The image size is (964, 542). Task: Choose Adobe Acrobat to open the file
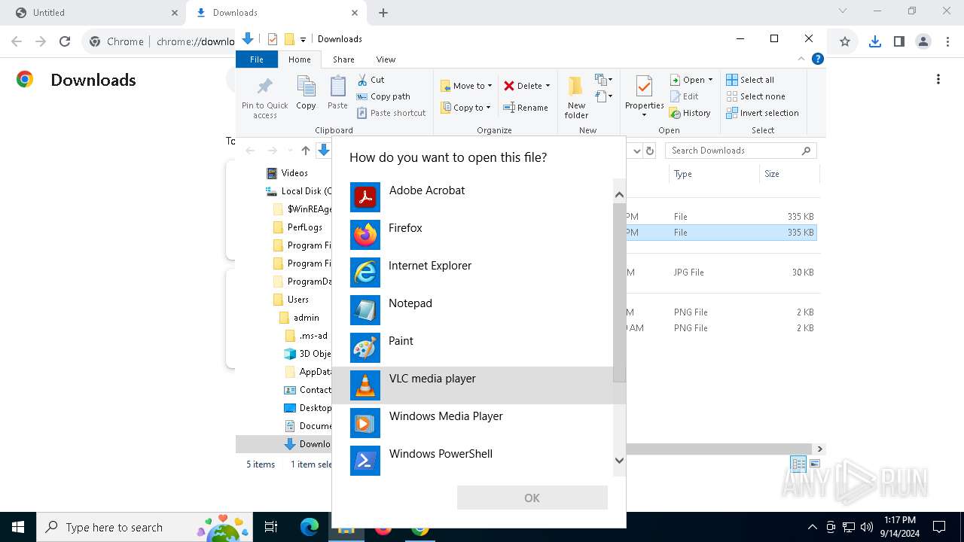click(x=472, y=197)
